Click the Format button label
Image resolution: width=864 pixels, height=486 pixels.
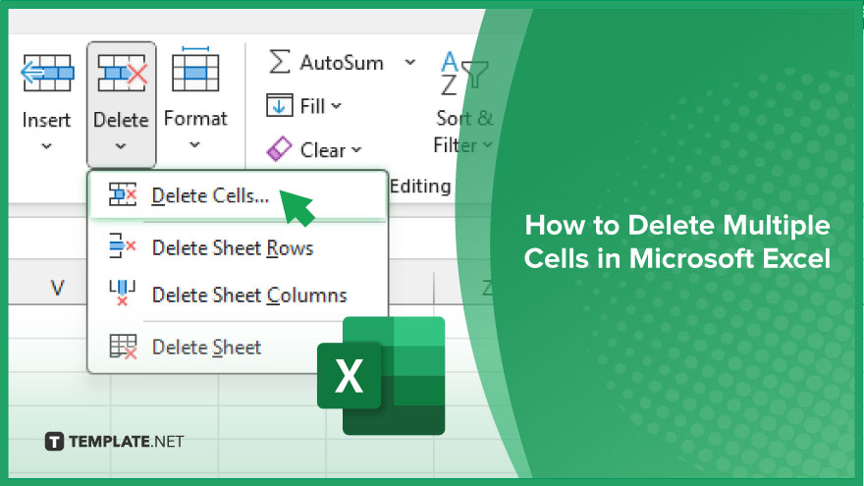(x=195, y=119)
